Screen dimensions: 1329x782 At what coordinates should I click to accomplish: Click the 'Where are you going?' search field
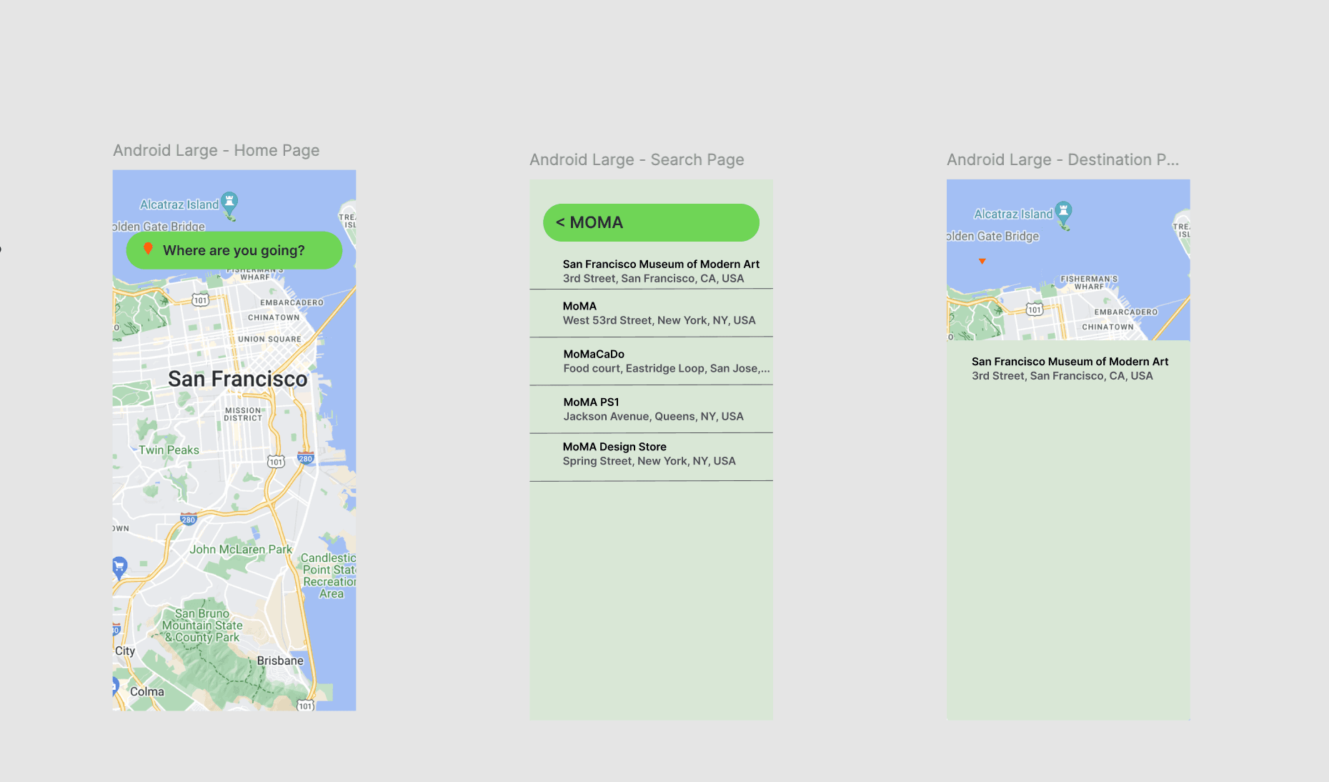click(234, 250)
